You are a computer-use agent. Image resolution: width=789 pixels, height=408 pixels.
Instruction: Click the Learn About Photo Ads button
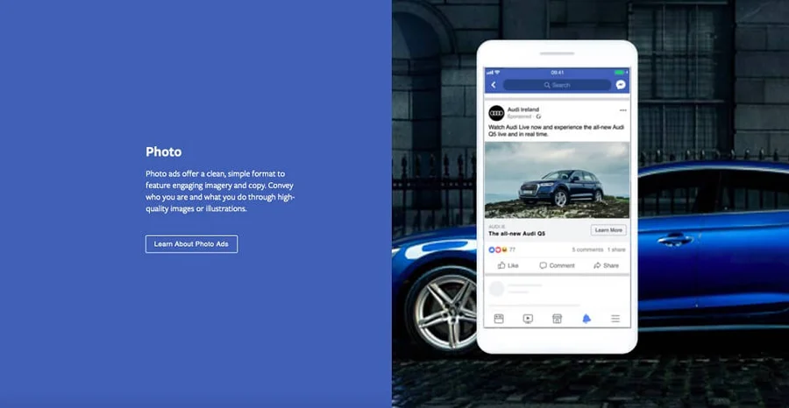(191, 243)
